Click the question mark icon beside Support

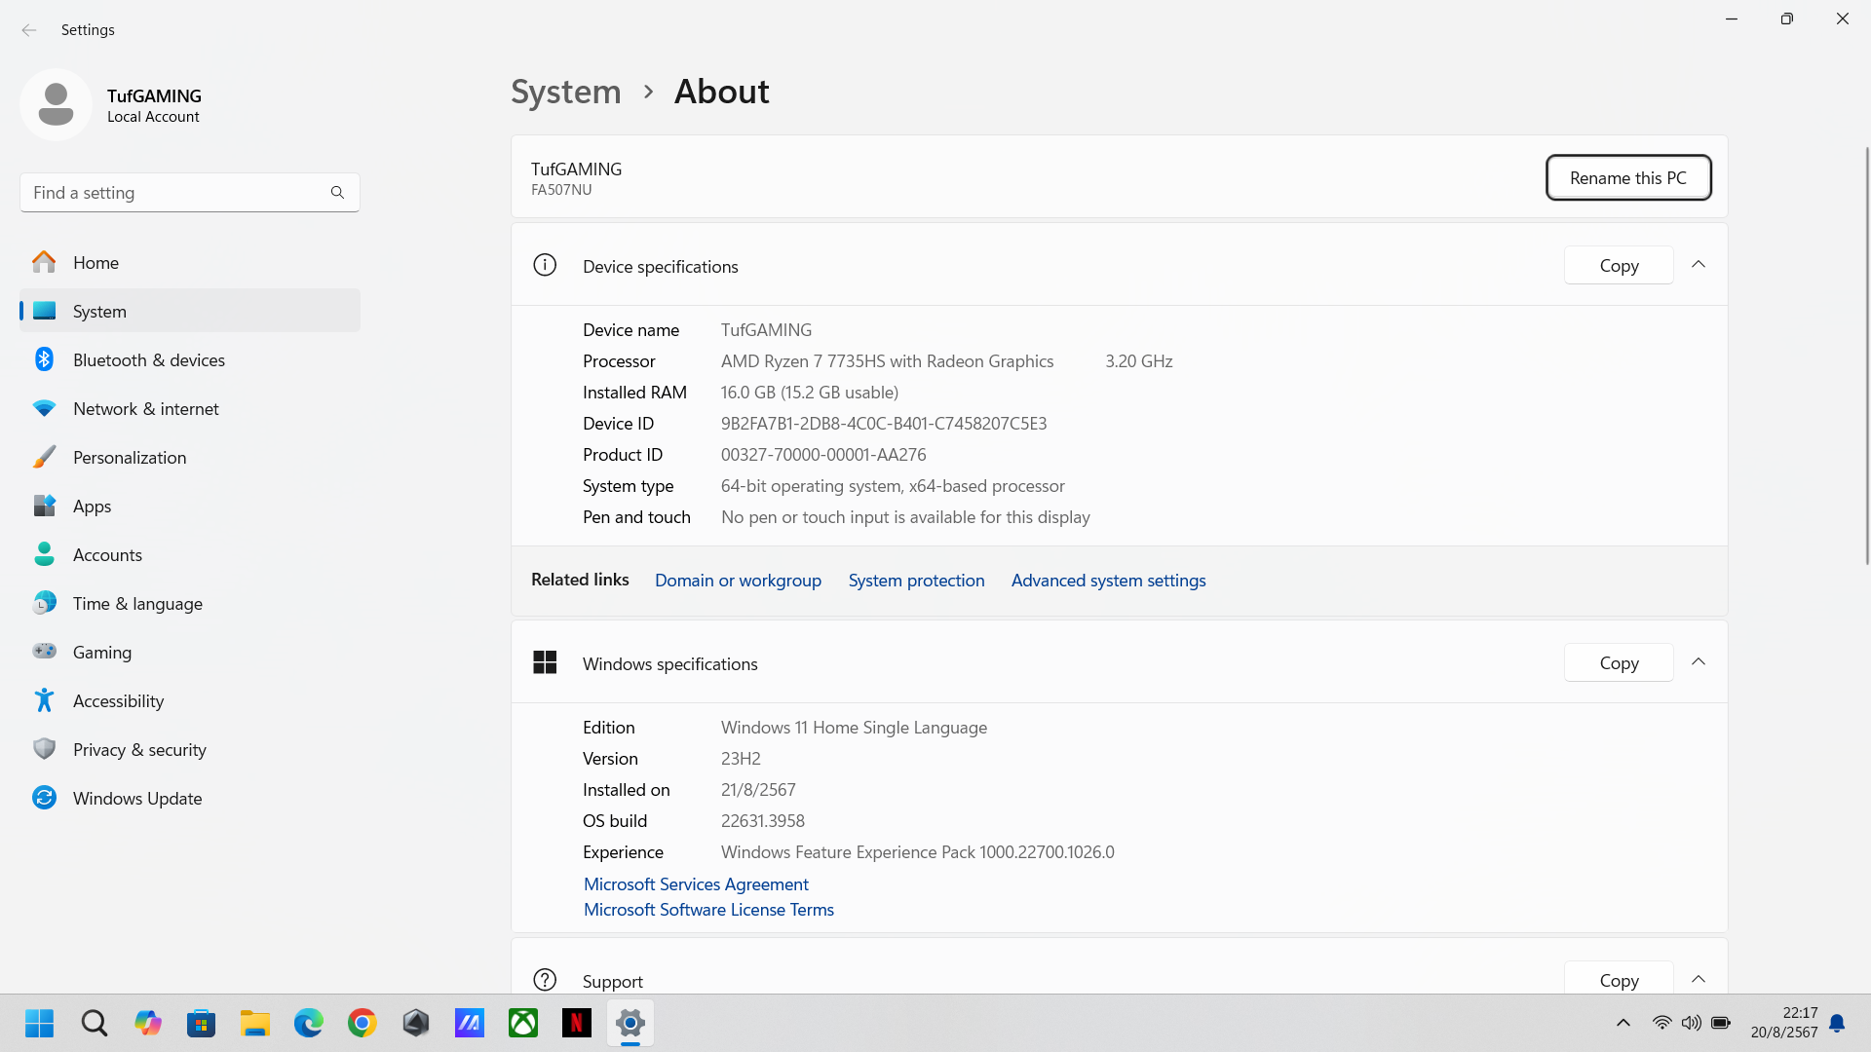545,980
